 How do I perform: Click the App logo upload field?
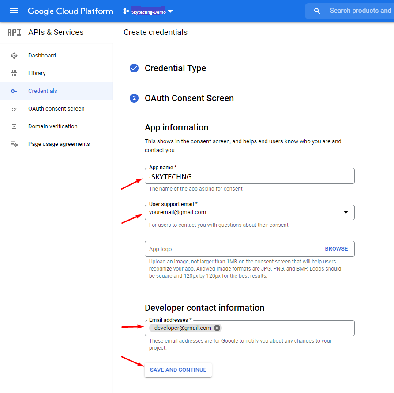point(250,249)
